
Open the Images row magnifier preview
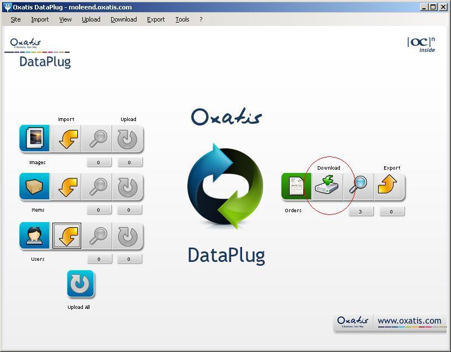[x=98, y=138]
